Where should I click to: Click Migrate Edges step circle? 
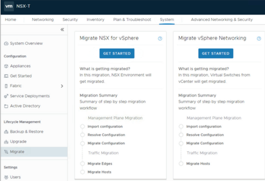82,164
